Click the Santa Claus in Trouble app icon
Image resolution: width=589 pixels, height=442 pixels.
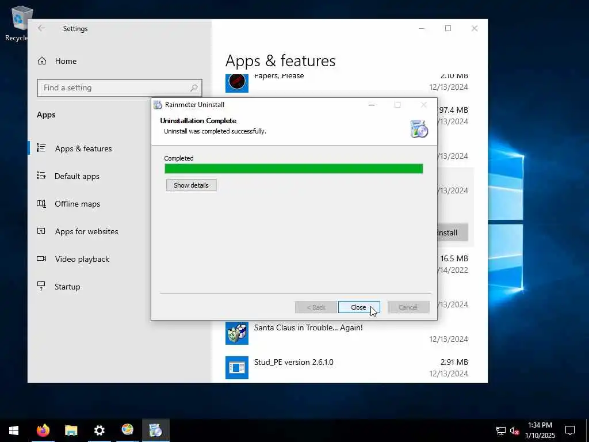tap(237, 333)
